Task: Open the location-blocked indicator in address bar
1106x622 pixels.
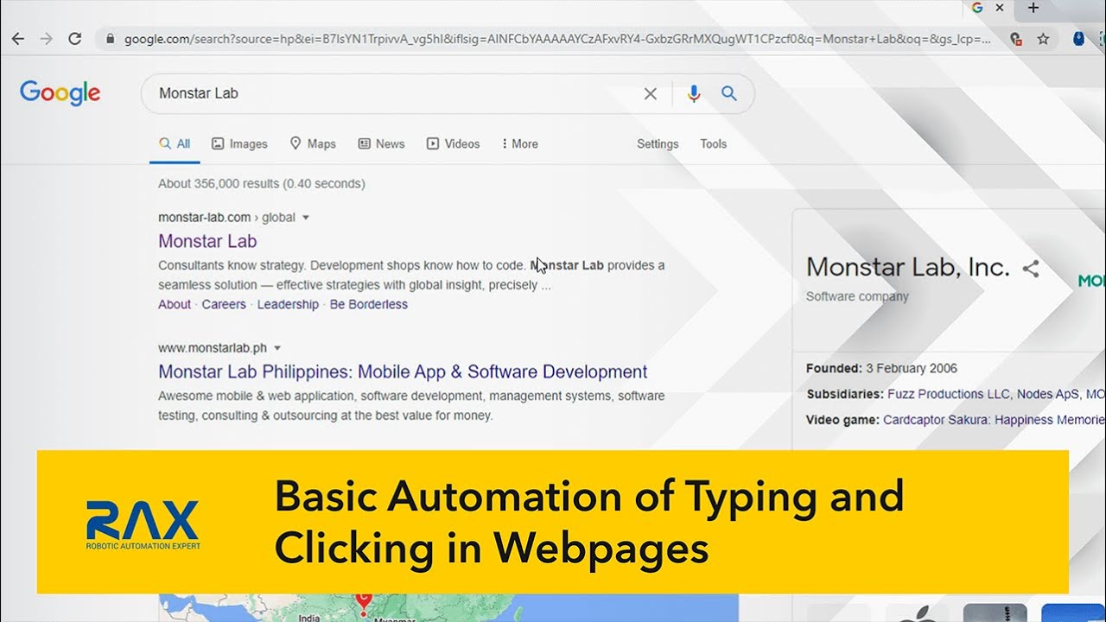Action: (1016, 39)
